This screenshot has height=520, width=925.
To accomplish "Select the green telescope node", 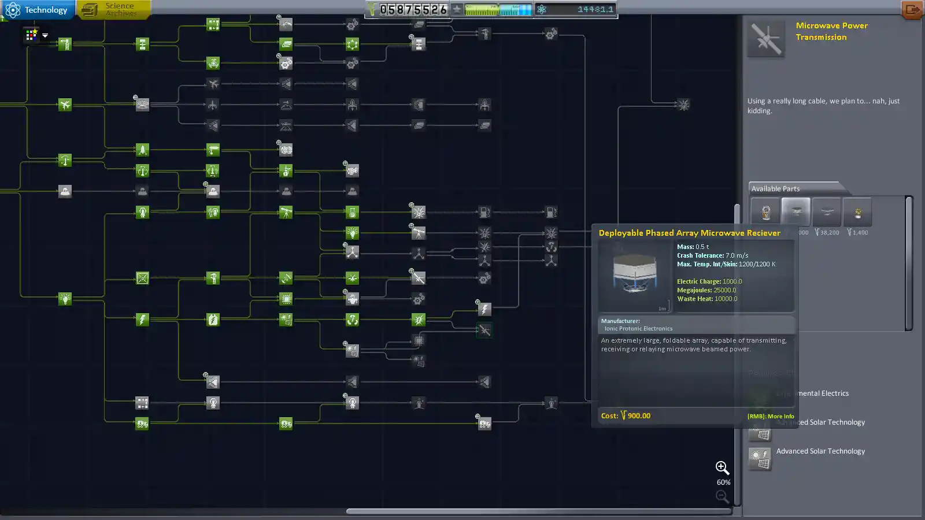I will pyautogui.click(x=286, y=212).
